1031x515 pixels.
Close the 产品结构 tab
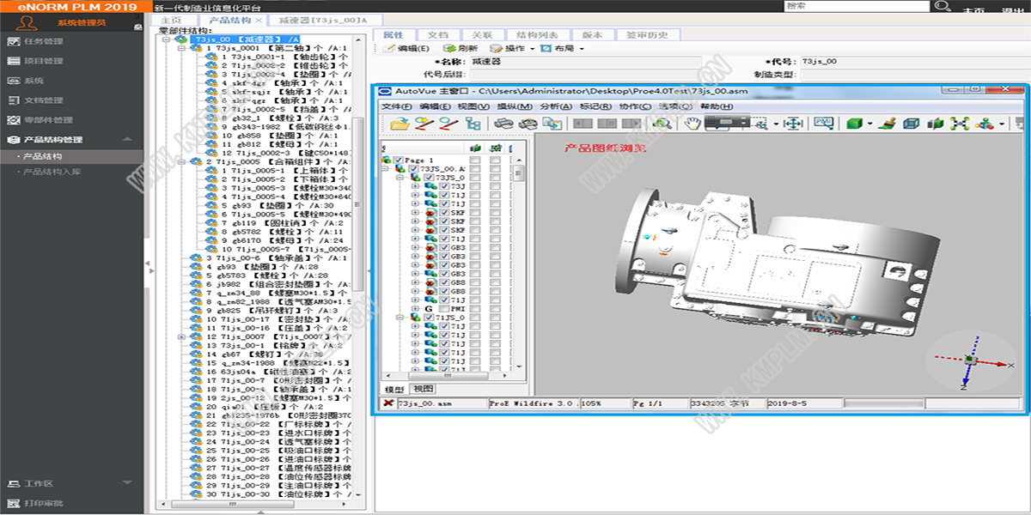coord(259,20)
